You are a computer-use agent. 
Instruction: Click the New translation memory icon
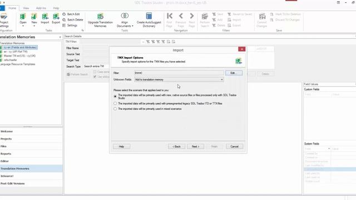click(x=34, y=16)
